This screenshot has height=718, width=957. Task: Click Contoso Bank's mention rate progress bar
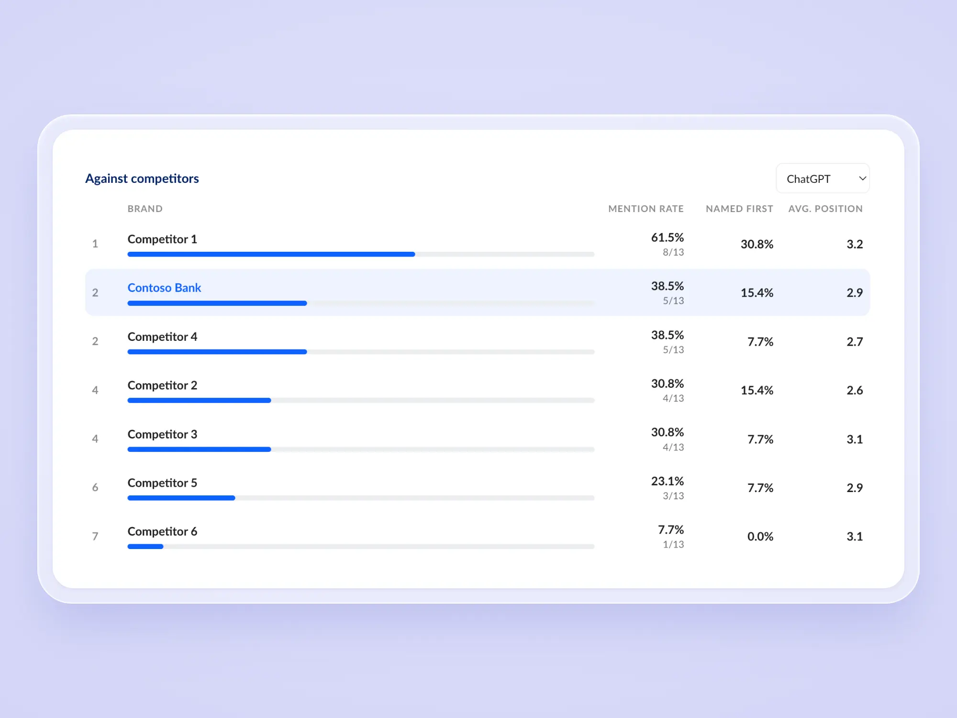click(361, 303)
